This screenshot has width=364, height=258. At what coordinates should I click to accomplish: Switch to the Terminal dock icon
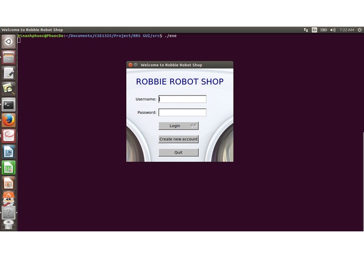[8, 104]
